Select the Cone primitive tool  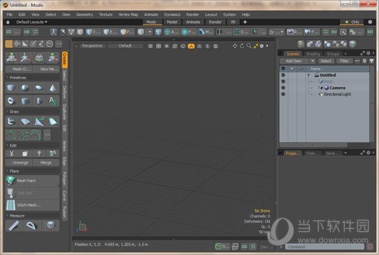coord(52,88)
